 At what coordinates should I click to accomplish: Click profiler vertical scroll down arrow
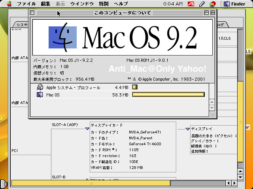click(x=240, y=177)
